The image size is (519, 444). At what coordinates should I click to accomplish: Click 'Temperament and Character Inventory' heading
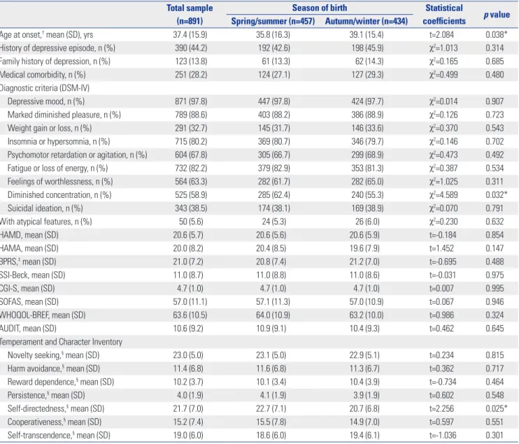(62, 342)
